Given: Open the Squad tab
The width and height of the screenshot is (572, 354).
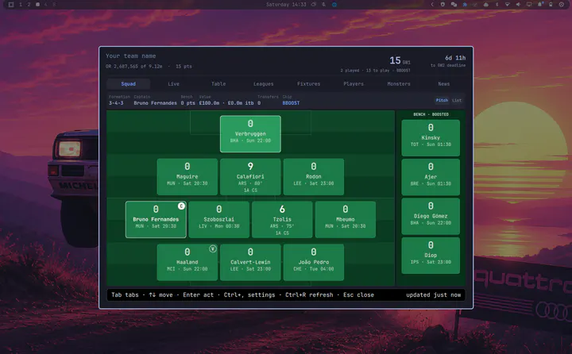Looking at the screenshot, I should [x=129, y=84].
